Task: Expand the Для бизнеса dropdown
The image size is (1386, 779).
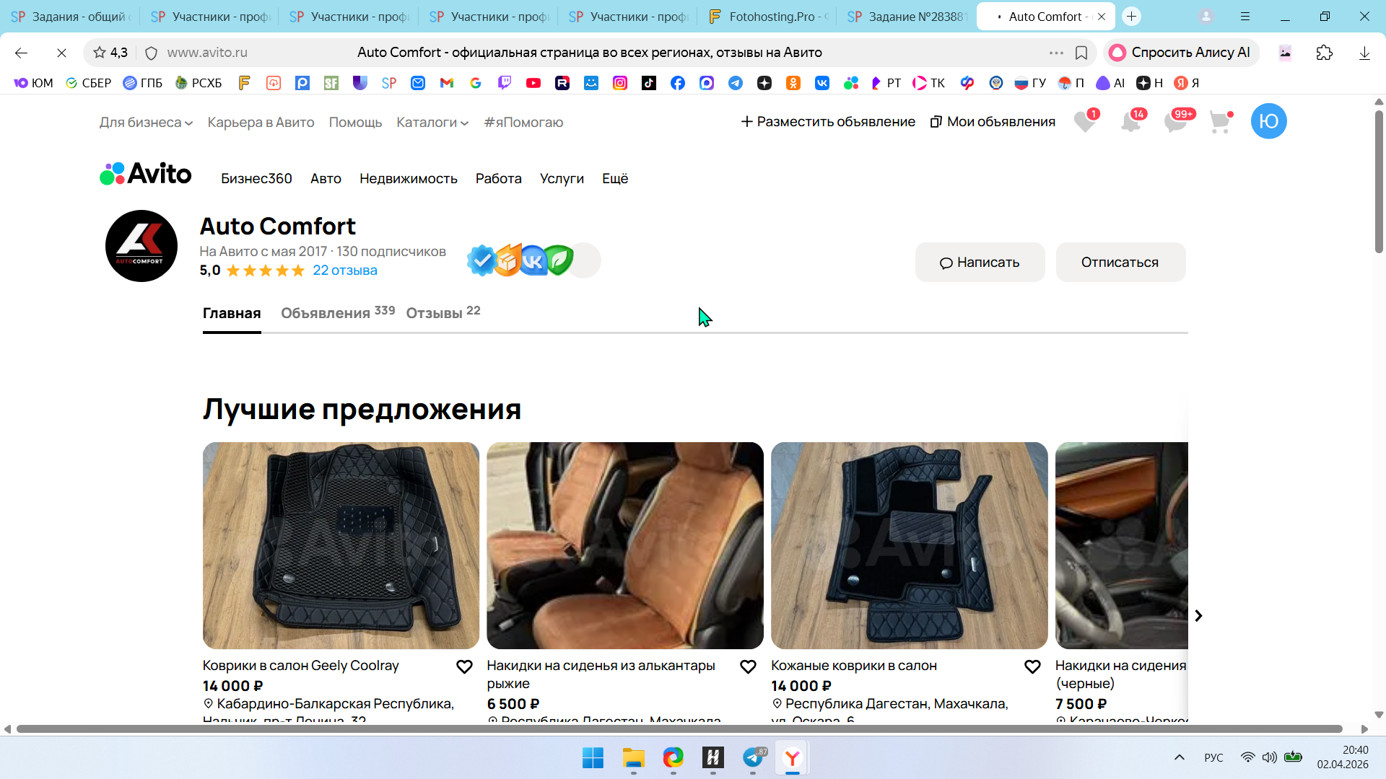Action: point(146,123)
